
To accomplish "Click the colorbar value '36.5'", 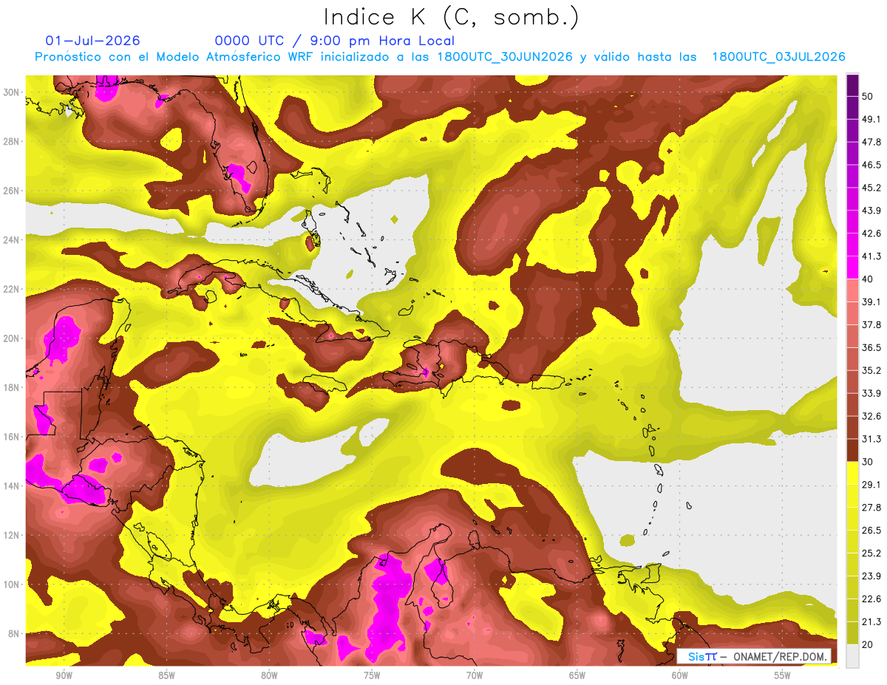I will coord(871,347).
